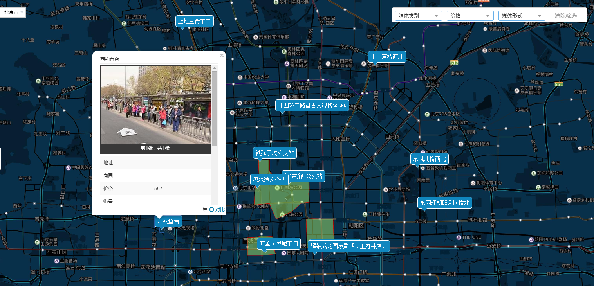Click the 国家大剧院 theater icon
594x286 pixels.
coord(283,253)
